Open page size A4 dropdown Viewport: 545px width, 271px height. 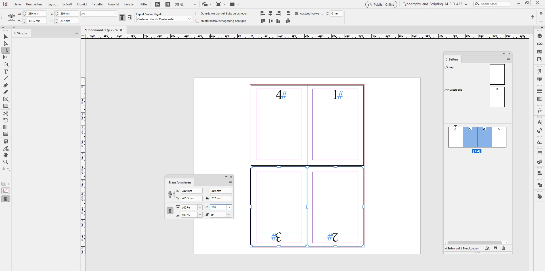pos(114,14)
